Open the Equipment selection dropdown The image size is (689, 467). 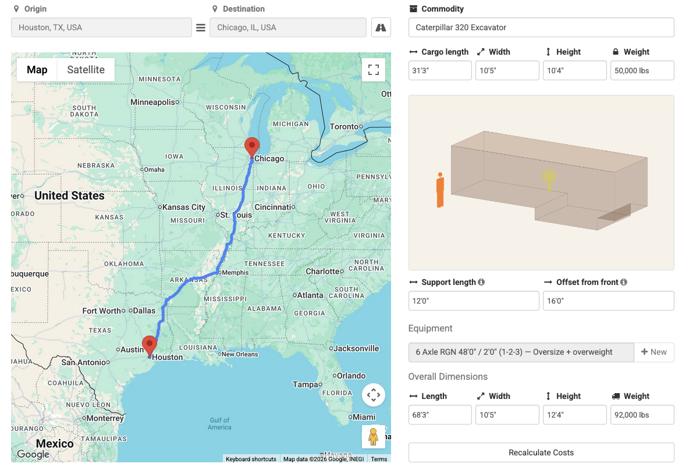(521, 352)
